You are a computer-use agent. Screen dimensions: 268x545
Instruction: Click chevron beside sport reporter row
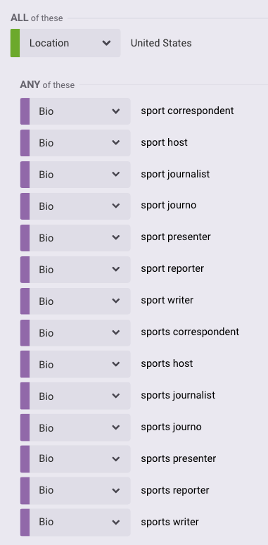(116, 270)
